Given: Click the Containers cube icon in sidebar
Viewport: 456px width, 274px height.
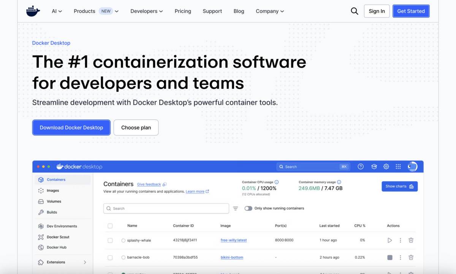Looking at the screenshot, I should 41,180.
